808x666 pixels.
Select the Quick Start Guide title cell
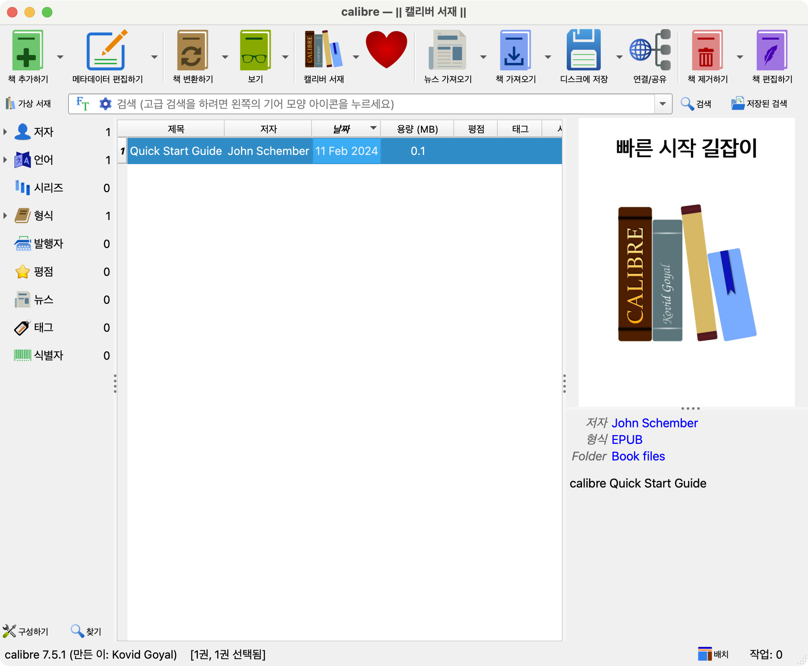(176, 151)
